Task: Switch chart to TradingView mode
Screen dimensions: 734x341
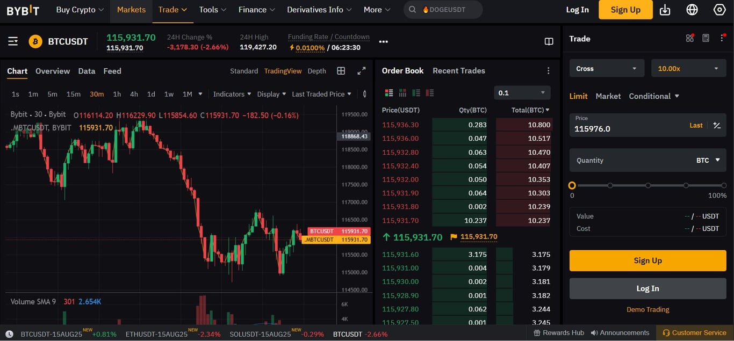Action: click(283, 70)
